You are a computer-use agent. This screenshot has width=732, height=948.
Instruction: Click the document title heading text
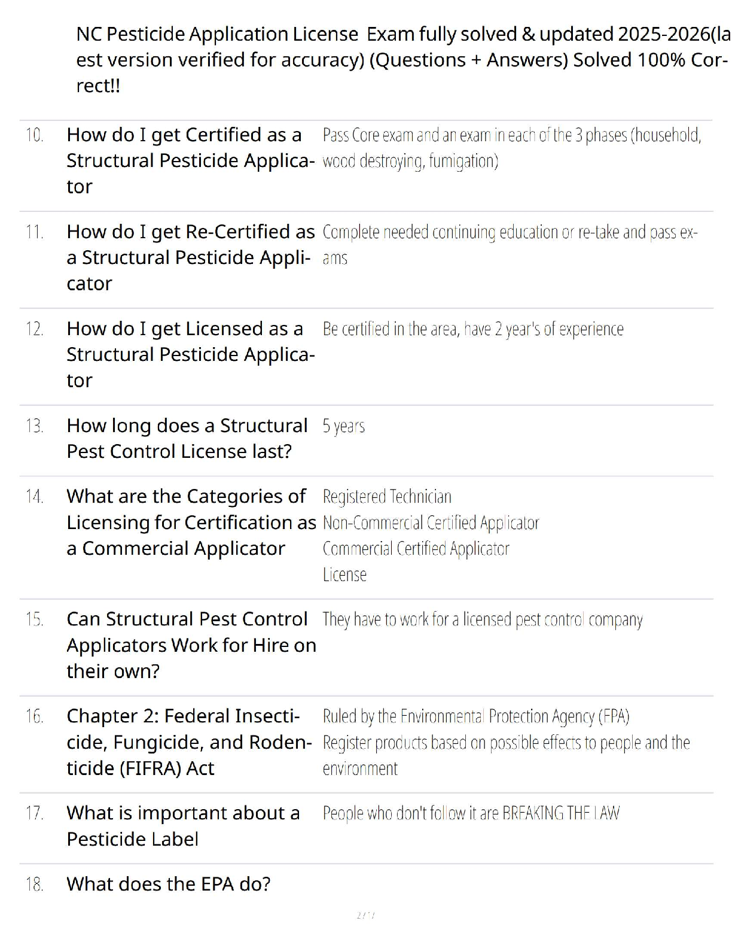coord(402,60)
